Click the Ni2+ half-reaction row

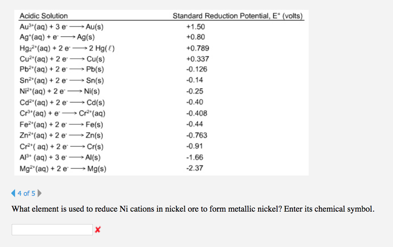coord(58,91)
